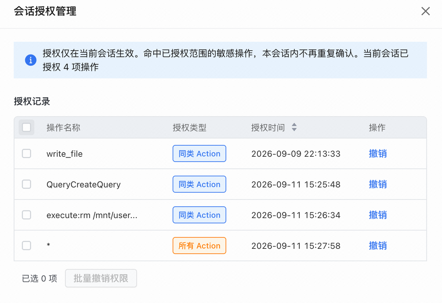Click the 同类 Action tag for write_file
442x303 pixels.
[x=199, y=154]
